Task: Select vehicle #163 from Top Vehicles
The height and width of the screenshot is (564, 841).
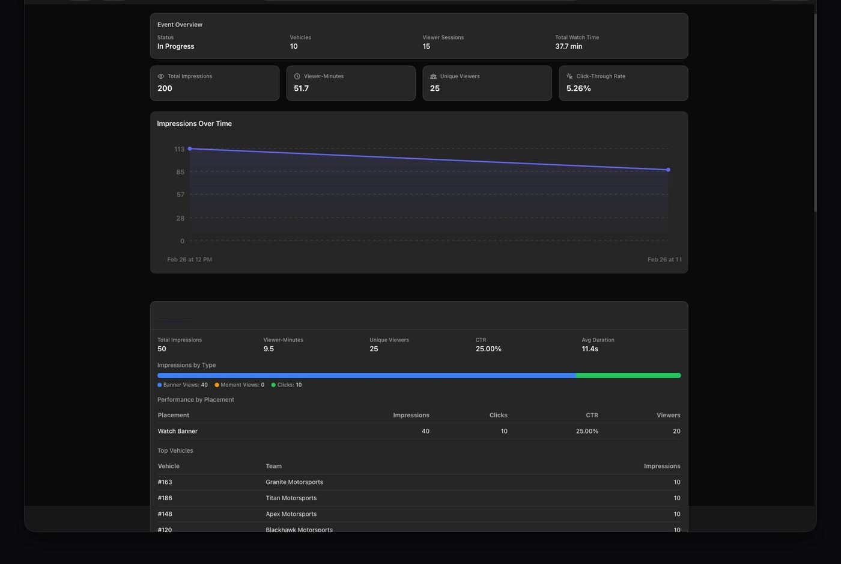Action: [165, 482]
